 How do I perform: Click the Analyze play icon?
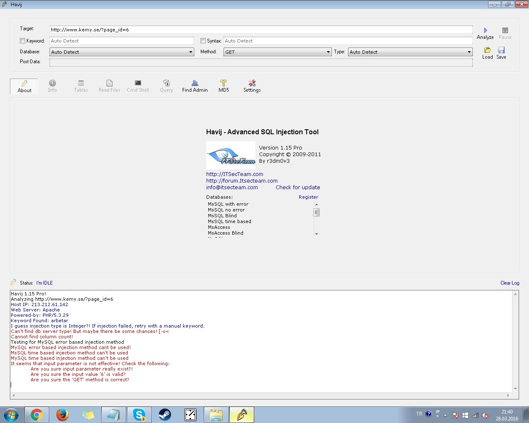[486, 30]
